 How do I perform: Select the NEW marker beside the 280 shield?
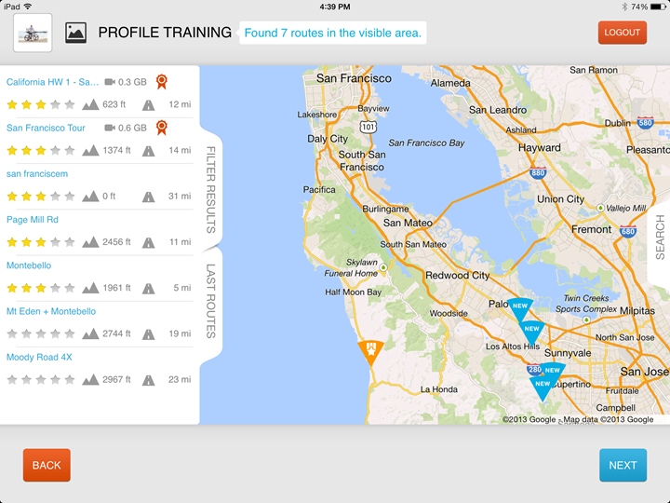(553, 371)
